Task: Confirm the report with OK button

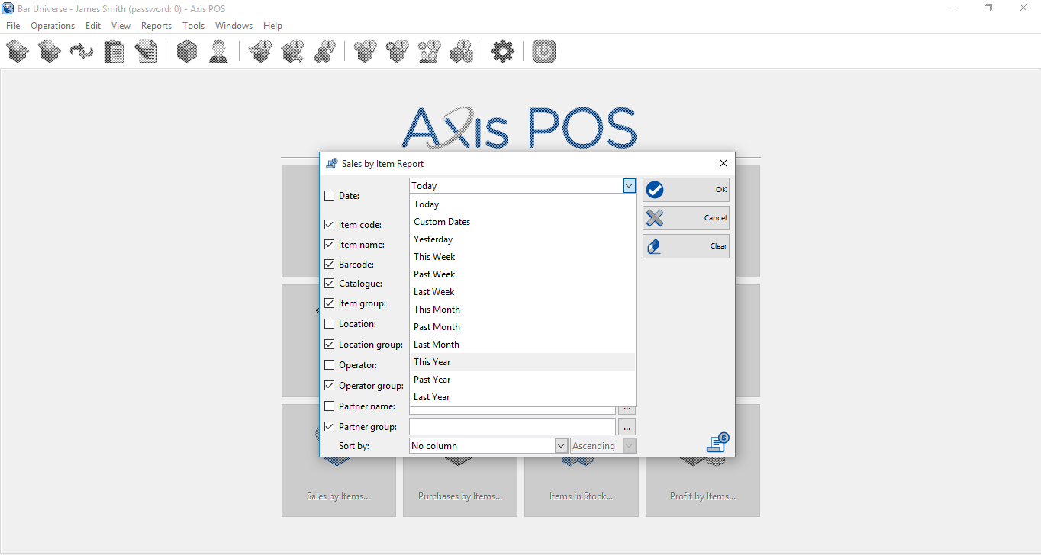Action: (686, 190)
